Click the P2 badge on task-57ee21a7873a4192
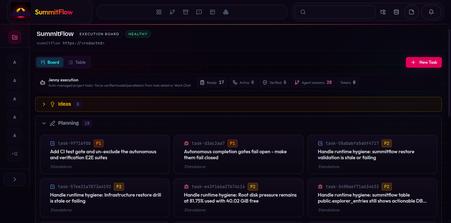This screenshot has width=451, height=223. click(119, 187)
